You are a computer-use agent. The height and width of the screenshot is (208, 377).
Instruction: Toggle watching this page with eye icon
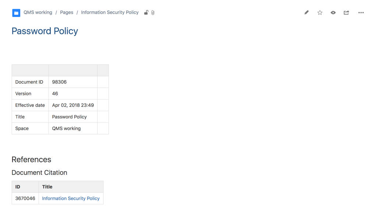pos(333,13)
